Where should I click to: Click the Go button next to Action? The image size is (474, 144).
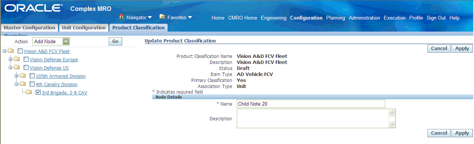[115, 41]
